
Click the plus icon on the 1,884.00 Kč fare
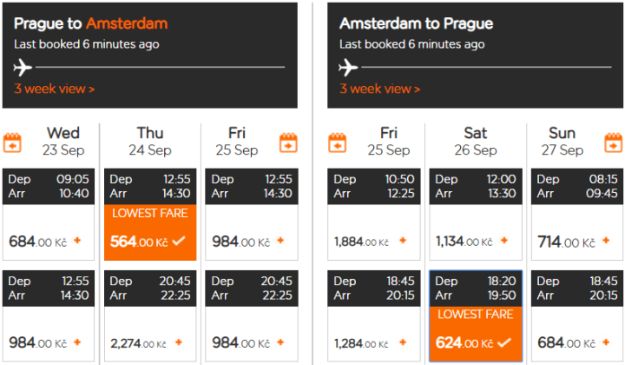(x=403, y=241)
